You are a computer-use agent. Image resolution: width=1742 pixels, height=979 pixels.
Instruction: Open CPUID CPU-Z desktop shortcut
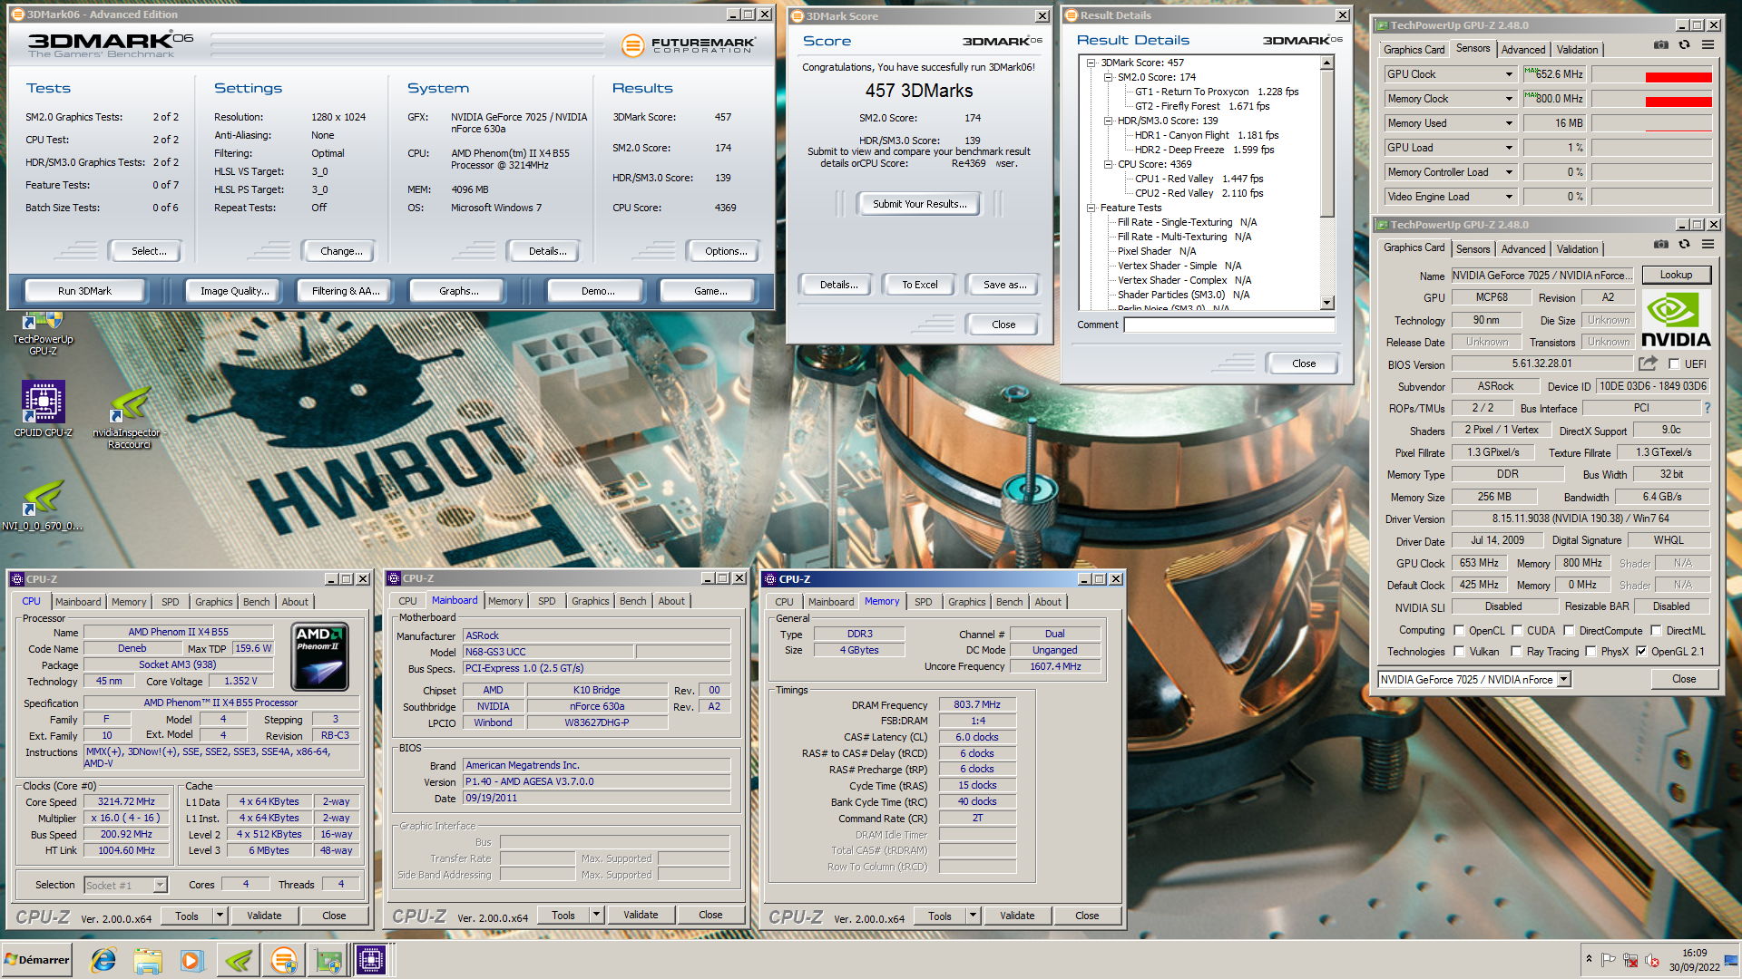coord(43,409)
